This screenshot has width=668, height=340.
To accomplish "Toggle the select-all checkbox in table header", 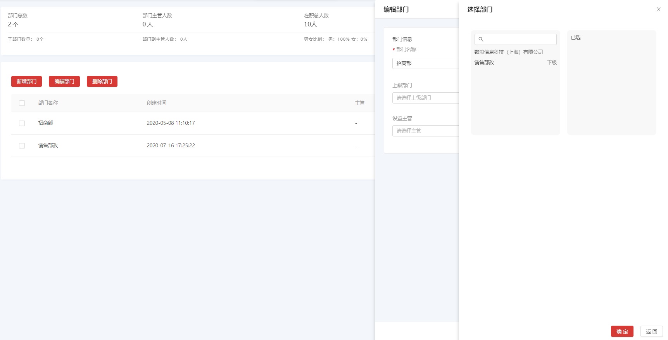I will [22, 103].
